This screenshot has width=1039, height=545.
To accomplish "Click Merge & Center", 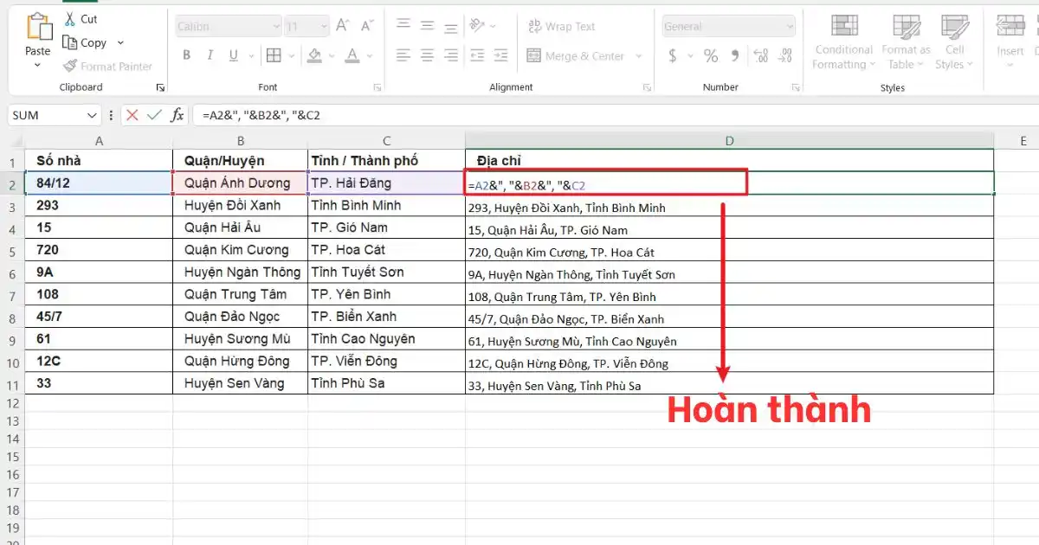I will coord(576,56).
